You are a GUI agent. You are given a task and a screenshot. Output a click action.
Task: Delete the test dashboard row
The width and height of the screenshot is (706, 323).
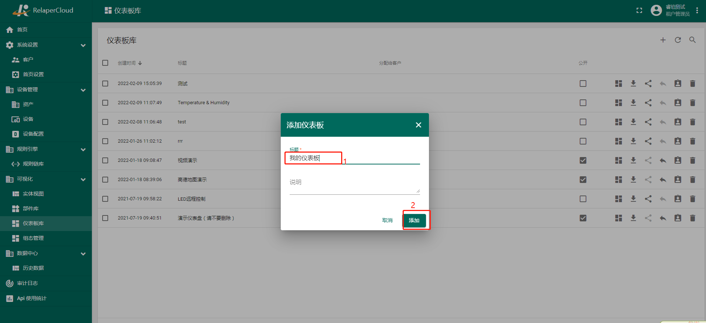pyautogui.click(x=693, y=122)
